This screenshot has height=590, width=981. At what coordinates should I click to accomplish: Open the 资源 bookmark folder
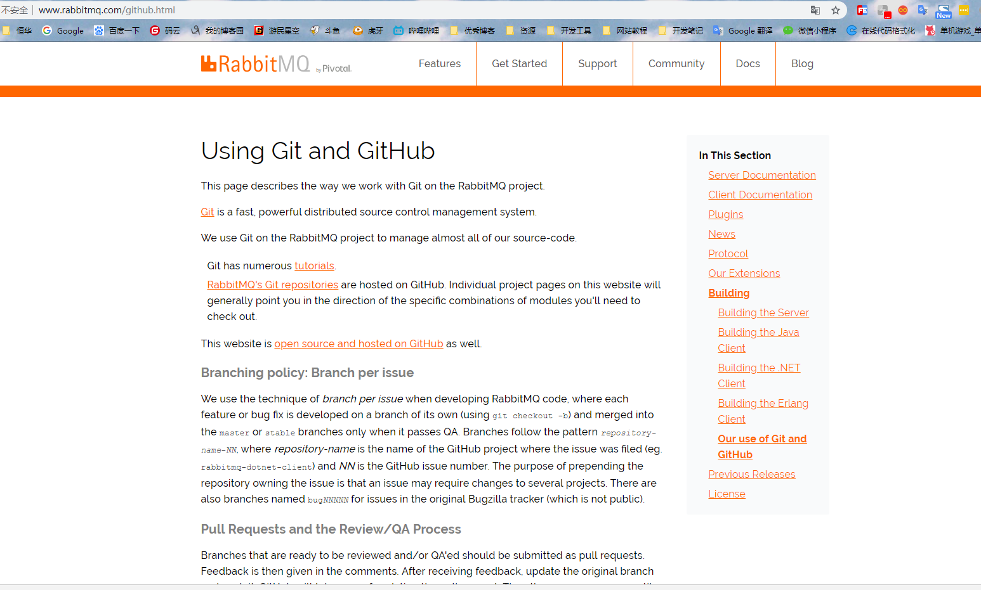[x=520, y=30]
